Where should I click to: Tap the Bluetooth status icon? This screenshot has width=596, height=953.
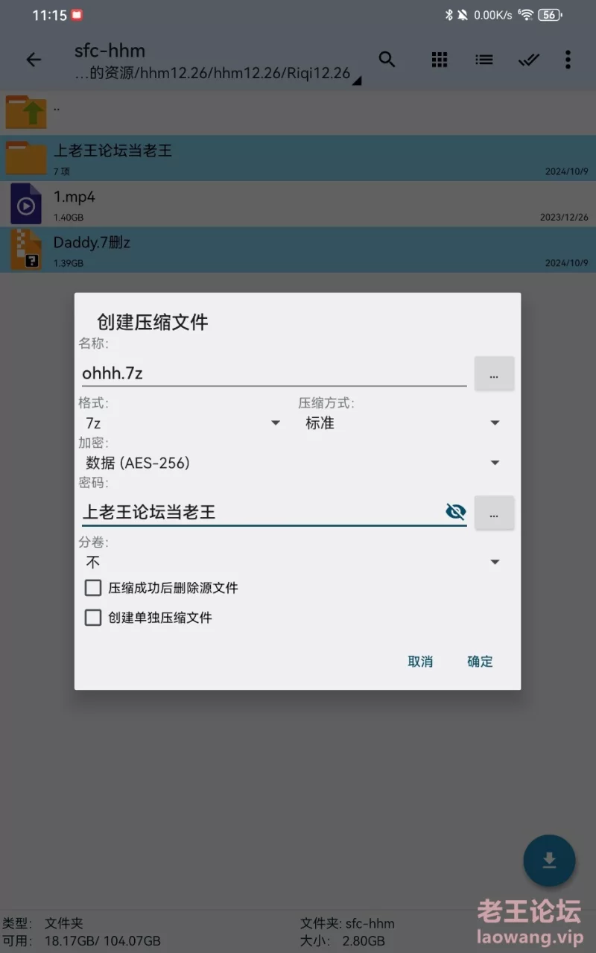448,15
